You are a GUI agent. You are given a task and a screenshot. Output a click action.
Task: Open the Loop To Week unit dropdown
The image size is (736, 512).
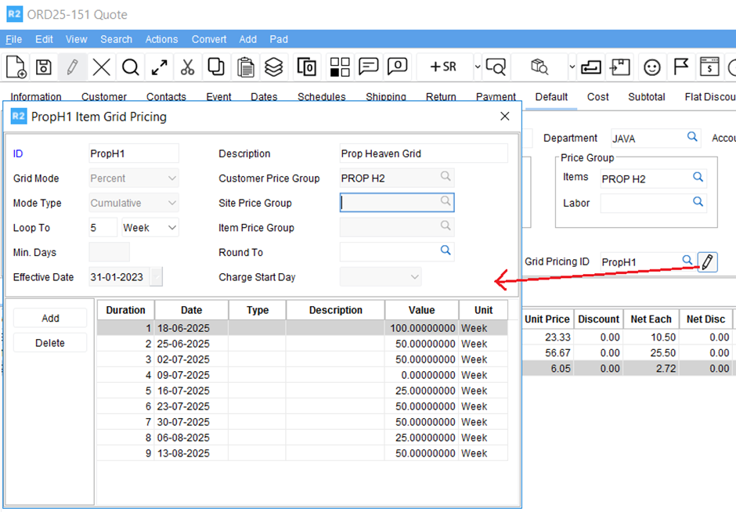coord(150,228)
